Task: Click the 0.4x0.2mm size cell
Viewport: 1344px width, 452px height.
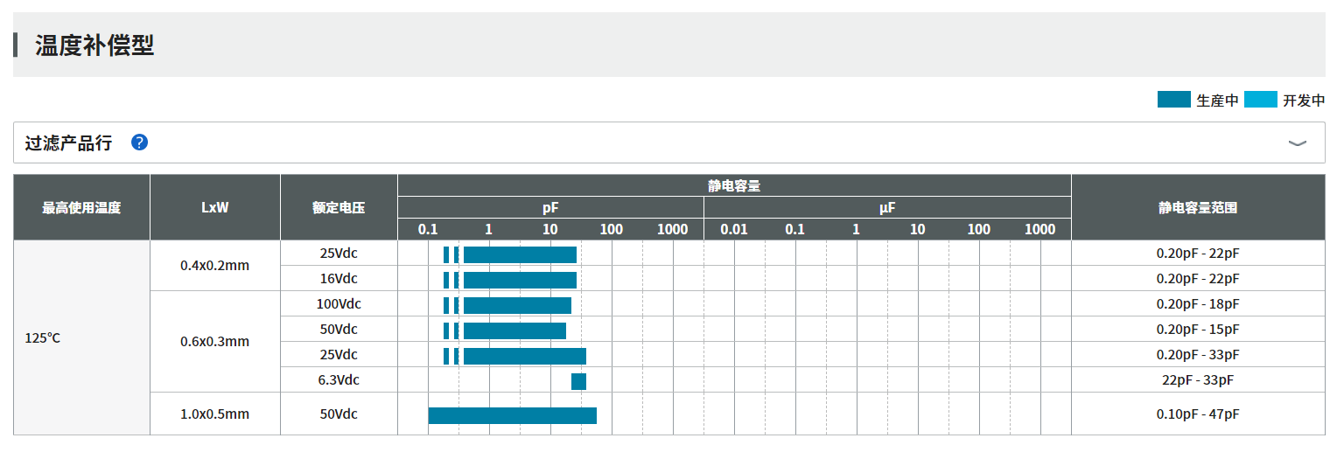Action: click(x=214, y=266)
